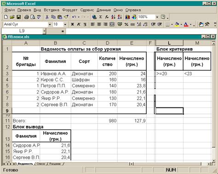Open the Insert Function fx icon
This screenshot has height=174, width=218.
click(107, 17)
